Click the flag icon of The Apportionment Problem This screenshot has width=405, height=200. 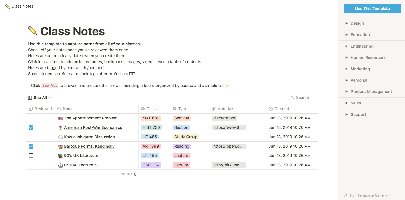60,118
